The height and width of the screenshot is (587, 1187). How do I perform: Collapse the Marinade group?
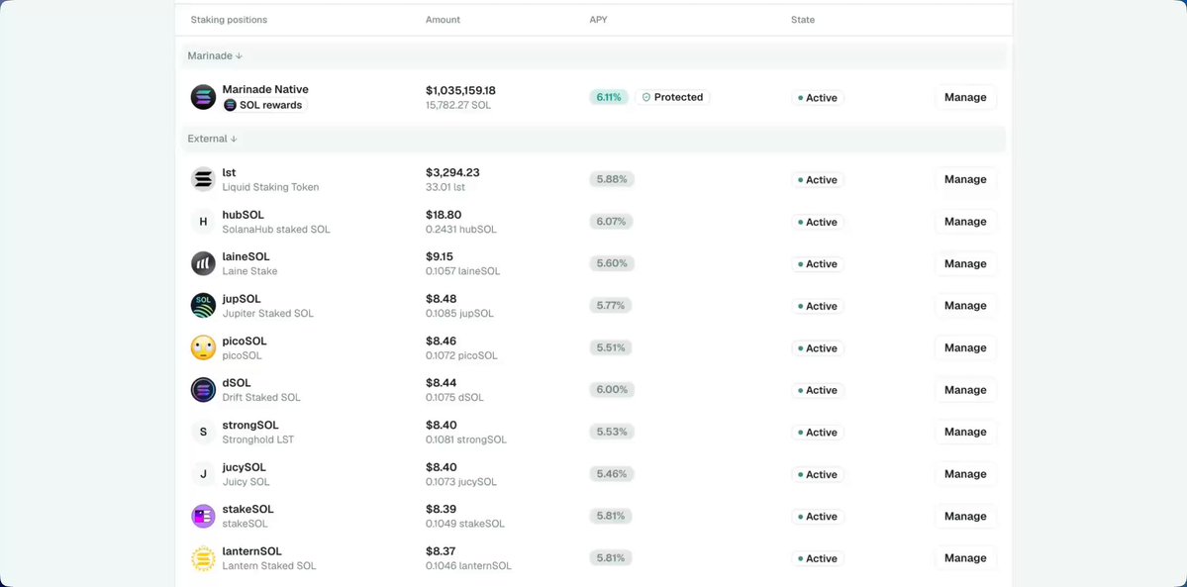215,56
